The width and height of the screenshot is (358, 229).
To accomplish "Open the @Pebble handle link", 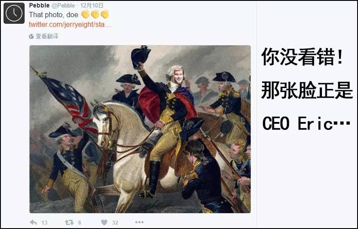I will [x=63, y=5].
